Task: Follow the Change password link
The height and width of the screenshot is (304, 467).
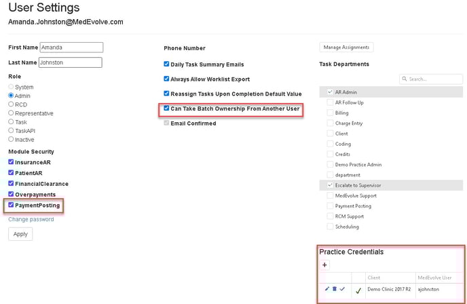Action: pos(31,219)
